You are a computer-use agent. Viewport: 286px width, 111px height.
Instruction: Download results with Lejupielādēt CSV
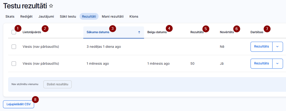19,104
